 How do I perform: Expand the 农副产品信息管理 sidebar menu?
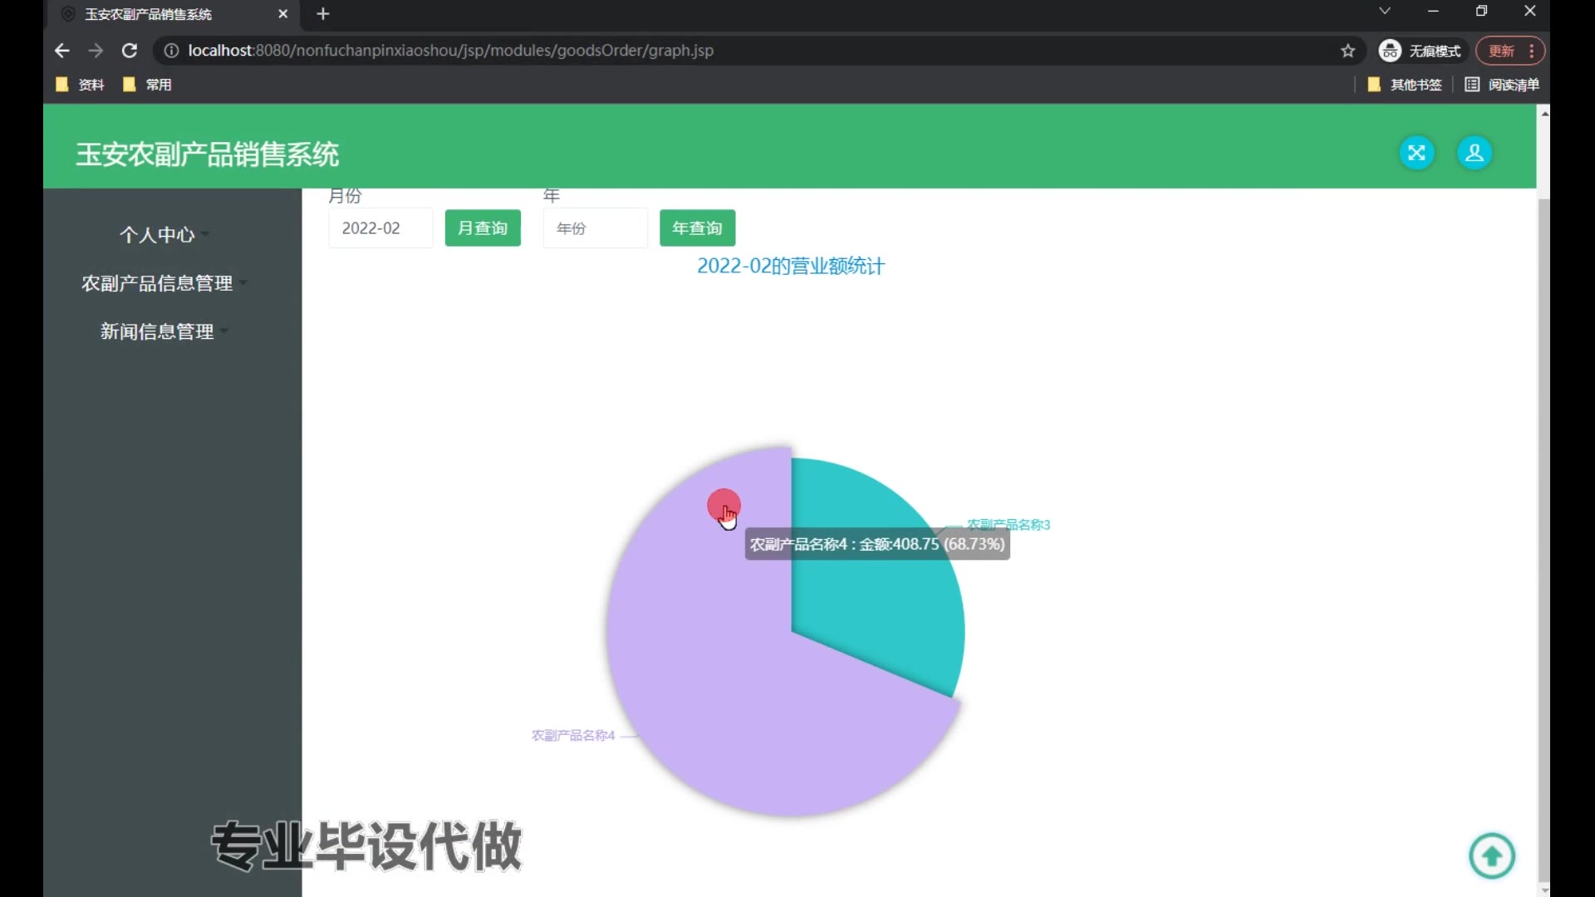click(158, 283)
